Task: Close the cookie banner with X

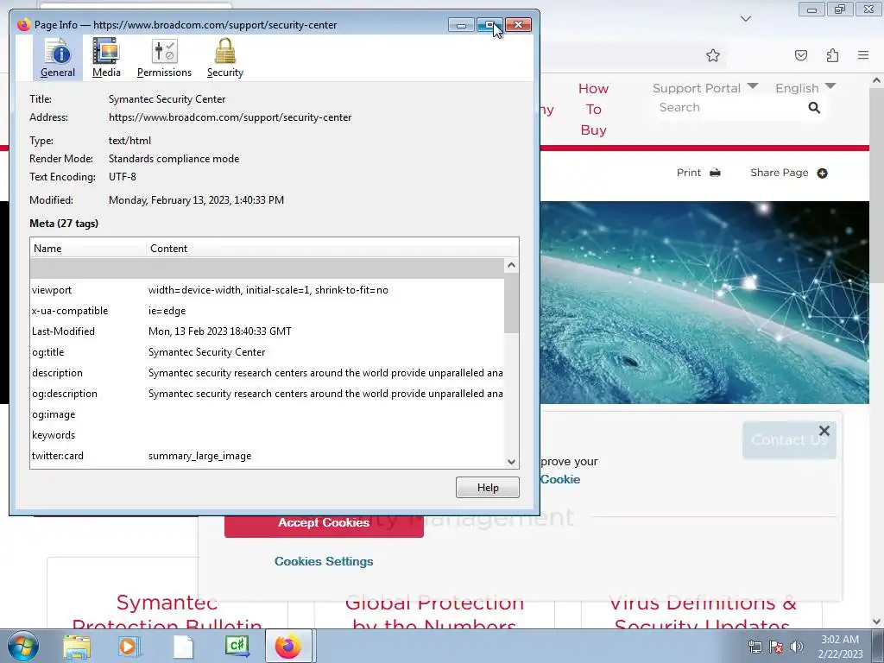Action: pyautogui.click(x=824, y=431)
